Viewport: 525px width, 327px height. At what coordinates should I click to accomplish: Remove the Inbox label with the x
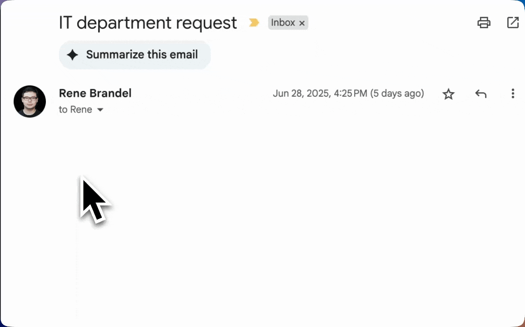pos(302,23)
